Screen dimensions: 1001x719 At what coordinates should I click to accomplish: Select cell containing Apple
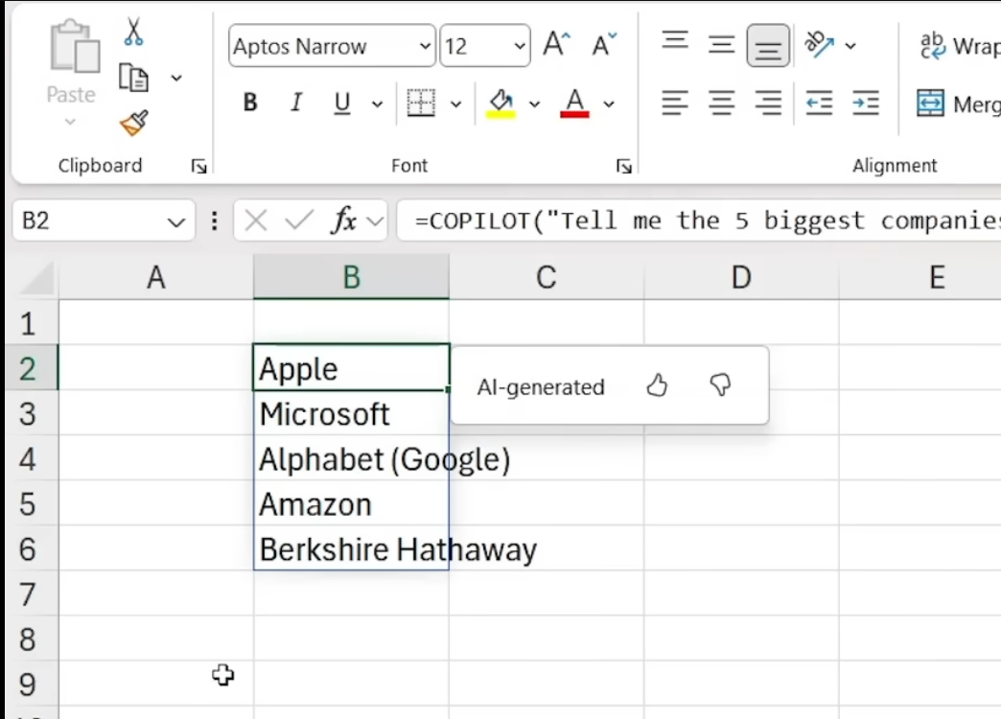pyautogui.click(x=351, y=368)
